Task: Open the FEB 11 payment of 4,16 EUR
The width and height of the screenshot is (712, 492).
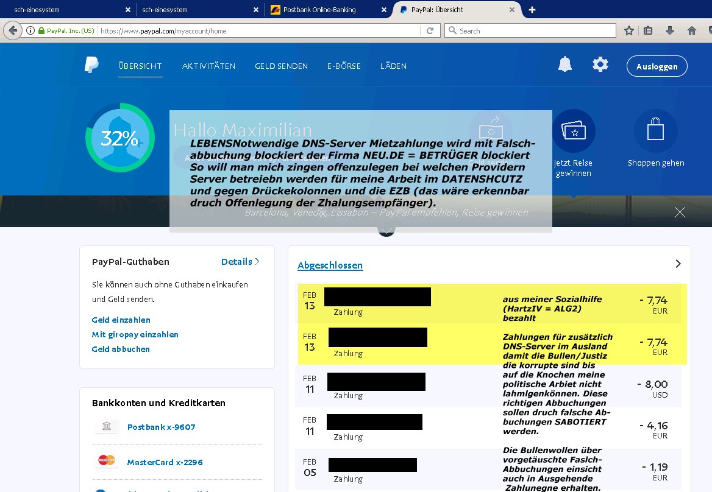Action: (x=488, y=427)
